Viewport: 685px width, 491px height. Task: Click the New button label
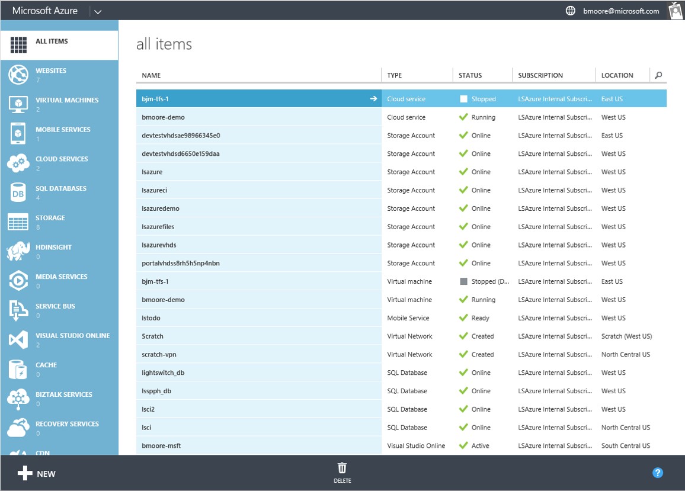46,474
